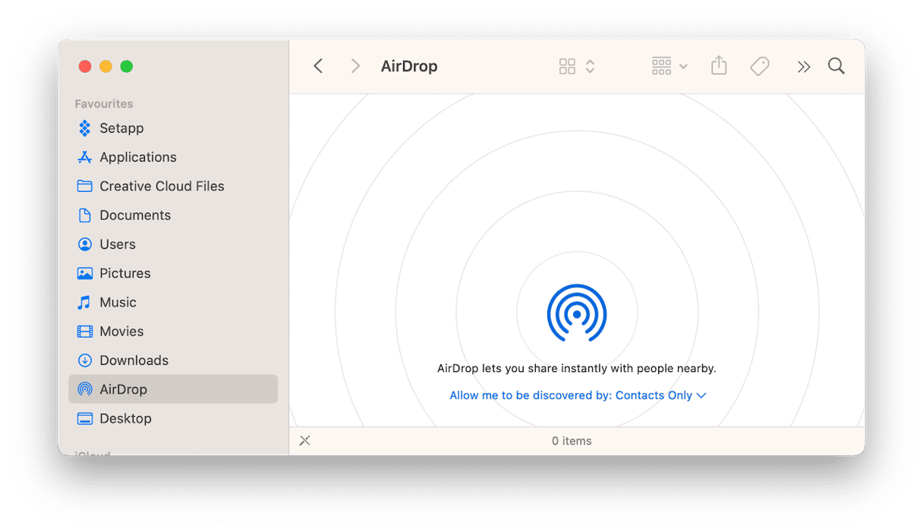This screenshot has width=923, height=532.
Task: Open the view switcher up-down chevrons
Action: (x=590, y=67)
